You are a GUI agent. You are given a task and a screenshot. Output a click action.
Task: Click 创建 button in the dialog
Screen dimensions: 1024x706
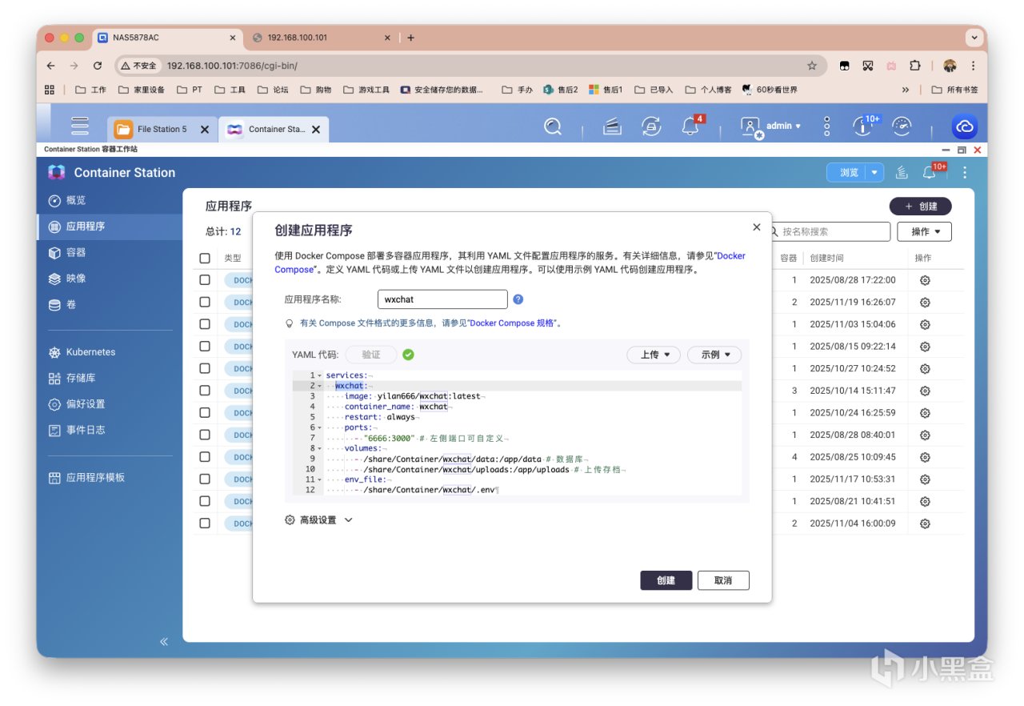click(666, 580)
